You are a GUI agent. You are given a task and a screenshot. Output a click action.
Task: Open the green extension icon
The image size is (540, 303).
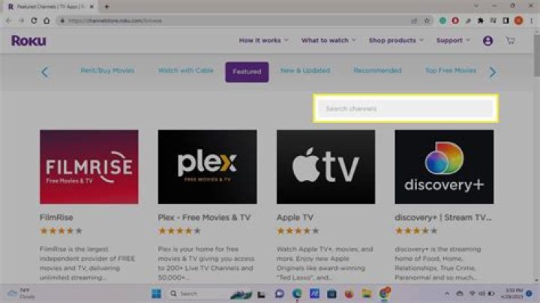pos(442,21)
